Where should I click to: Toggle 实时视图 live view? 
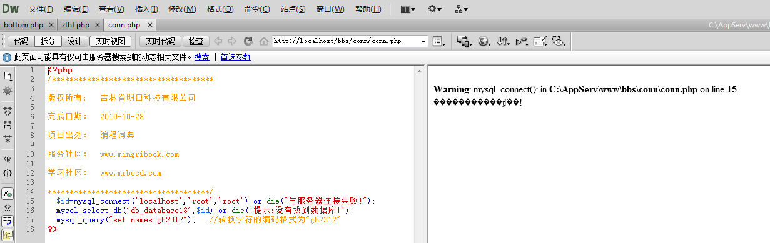(x=110, y=41)
